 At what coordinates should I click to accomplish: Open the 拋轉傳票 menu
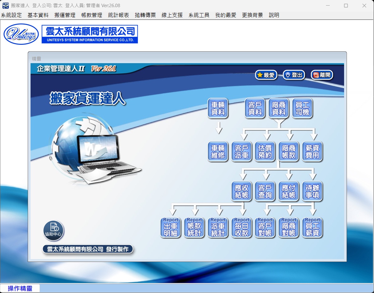coord(145,15)
